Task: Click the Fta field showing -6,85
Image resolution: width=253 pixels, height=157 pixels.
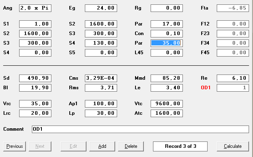Action: pos(233,8)
